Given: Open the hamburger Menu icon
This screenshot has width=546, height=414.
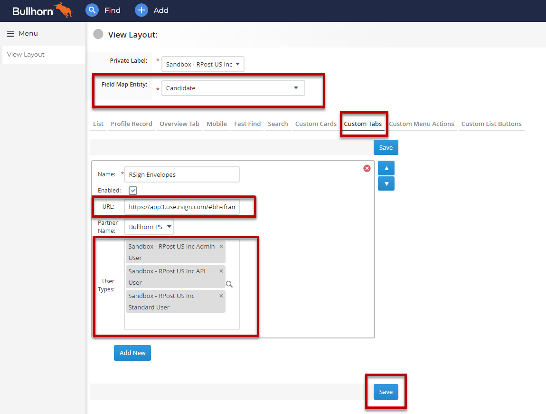Looking at the screenshot, I should (x=10, y=33).
